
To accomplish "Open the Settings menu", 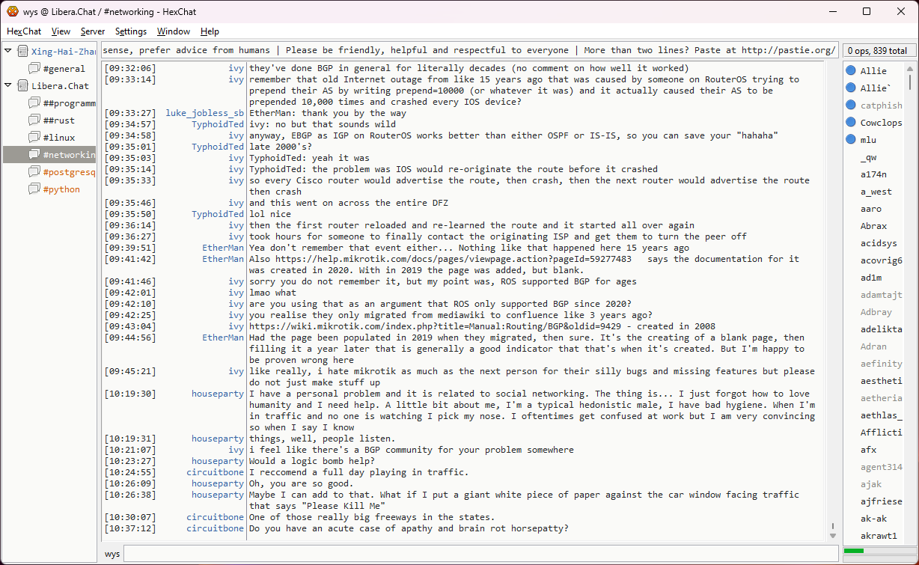I will [131, 31].
